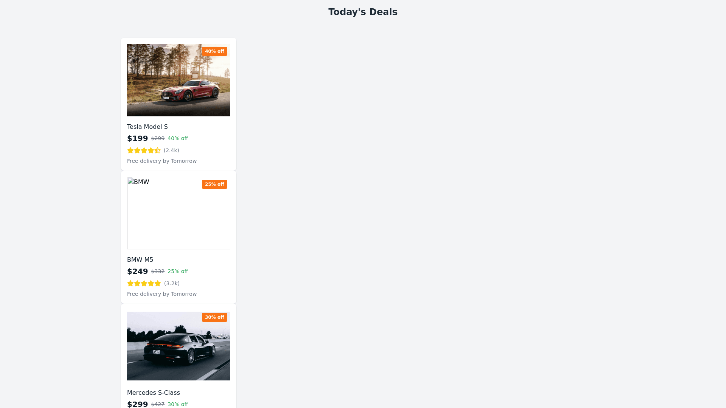
Task: Open the black car photo on highway
Action: tap(178, 346)
